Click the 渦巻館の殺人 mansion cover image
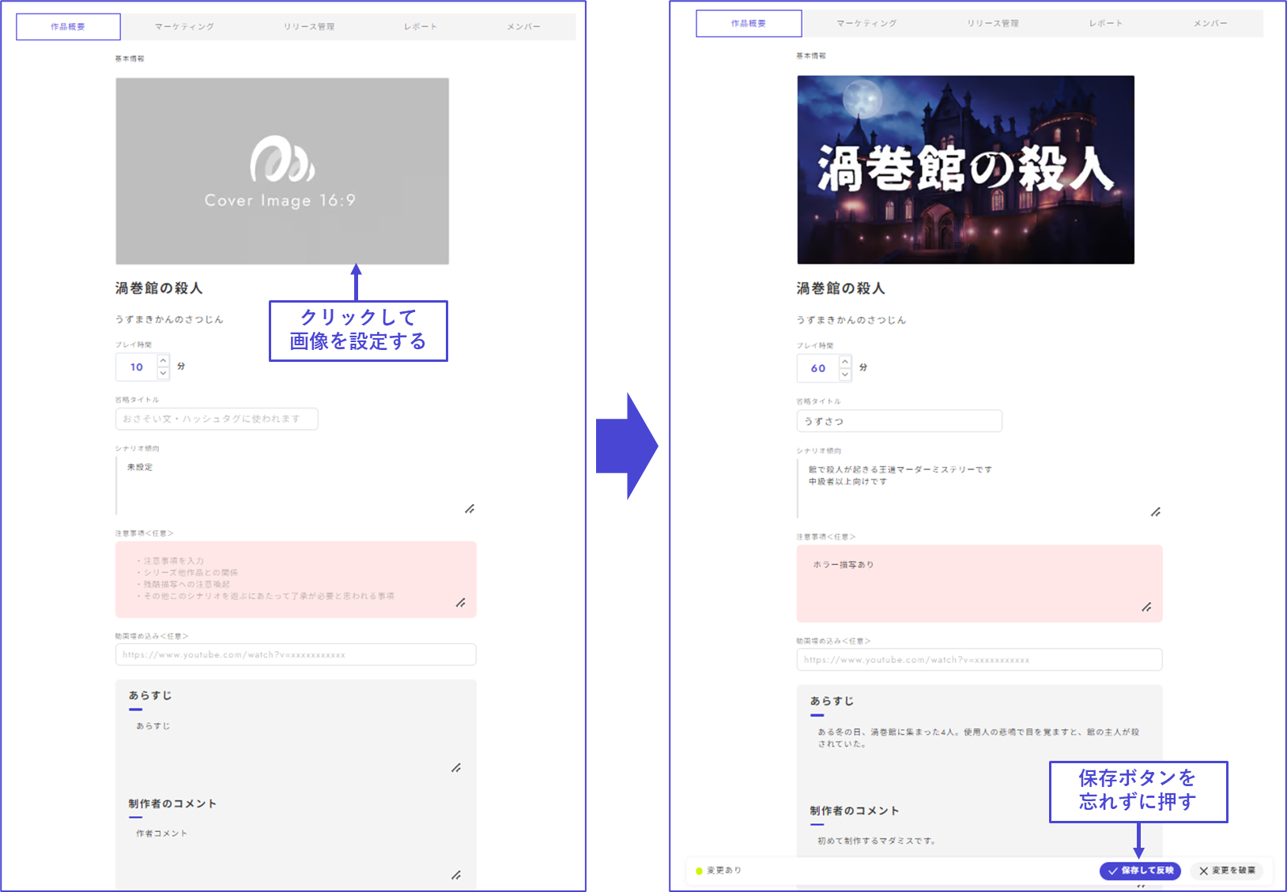 click(965, 170)
